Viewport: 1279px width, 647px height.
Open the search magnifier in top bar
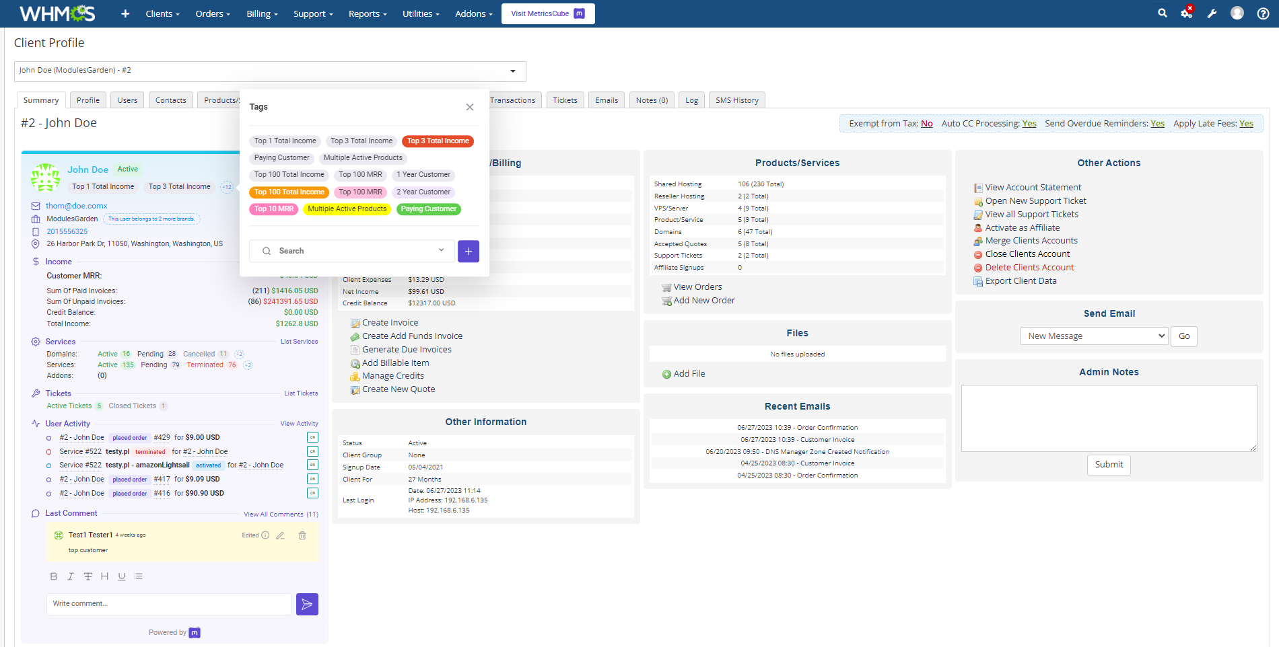[x=1162, y=13]
